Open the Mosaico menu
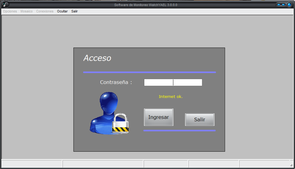This screenshot has width=295, height=169. (x=27, y=11)
